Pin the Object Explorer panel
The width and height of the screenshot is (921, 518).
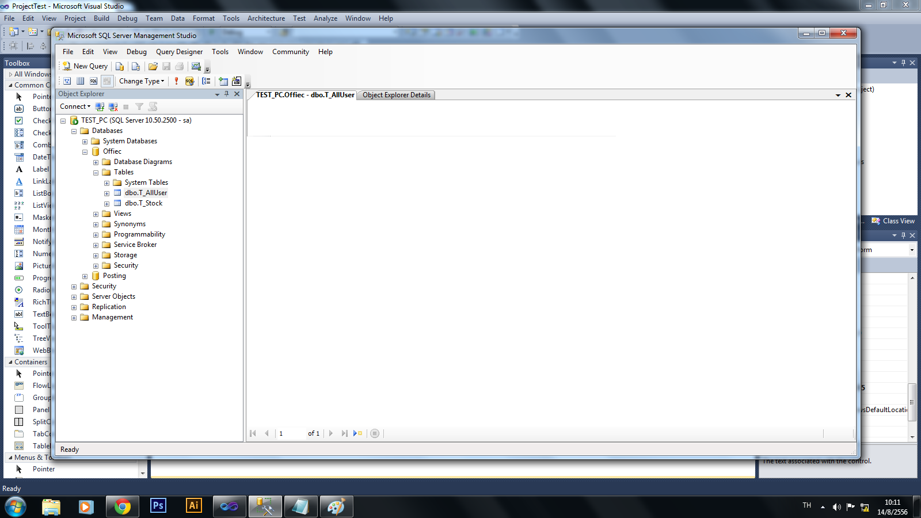(227, 94)
